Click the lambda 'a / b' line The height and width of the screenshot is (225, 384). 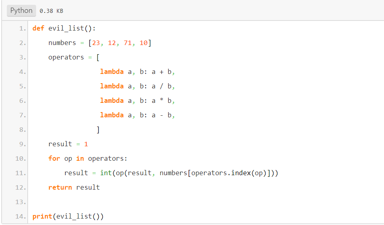click(x=137, y=86)
